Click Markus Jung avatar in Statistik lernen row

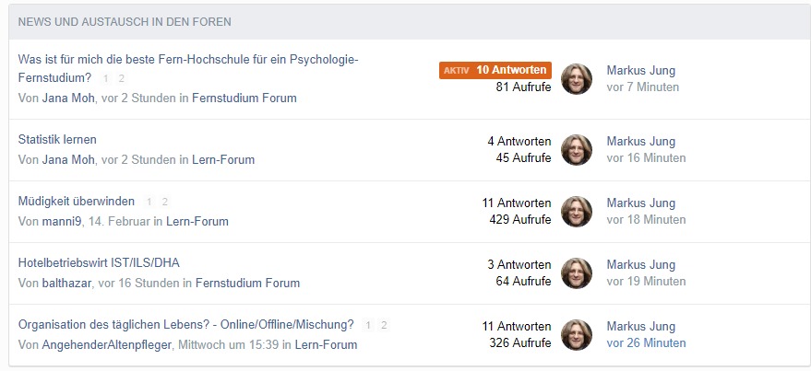pos(576,150)
